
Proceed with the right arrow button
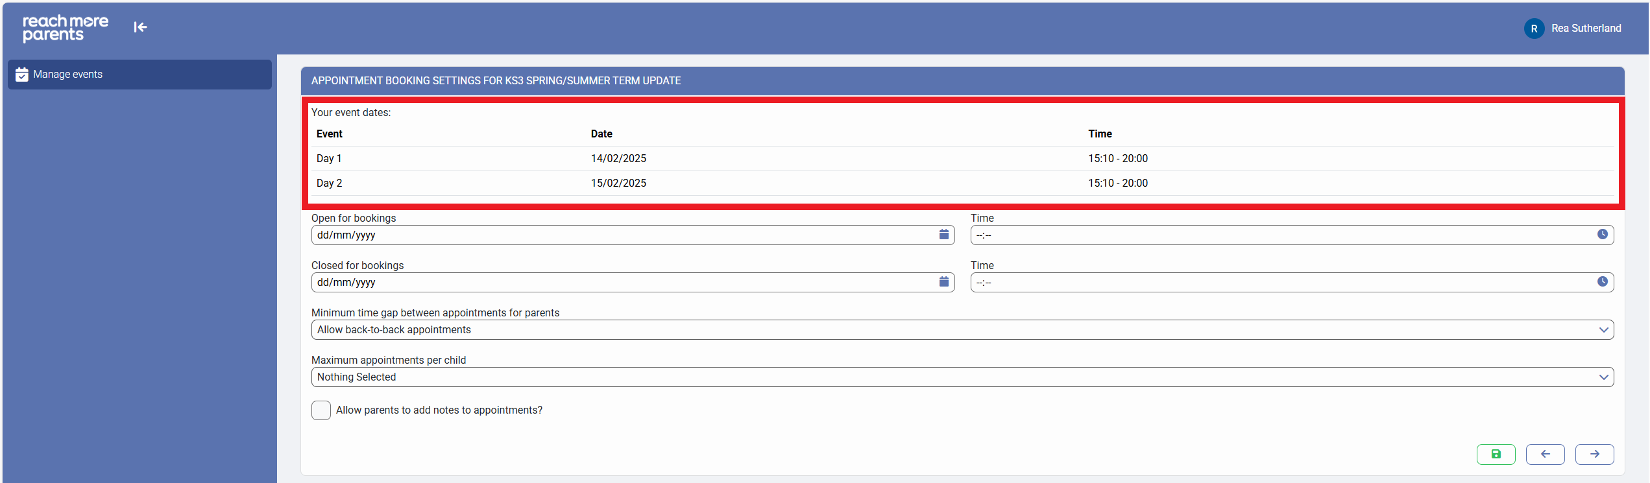(1594, 454)
